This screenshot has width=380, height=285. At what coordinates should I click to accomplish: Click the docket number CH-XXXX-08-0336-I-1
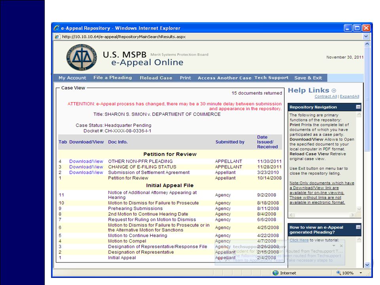128,131
